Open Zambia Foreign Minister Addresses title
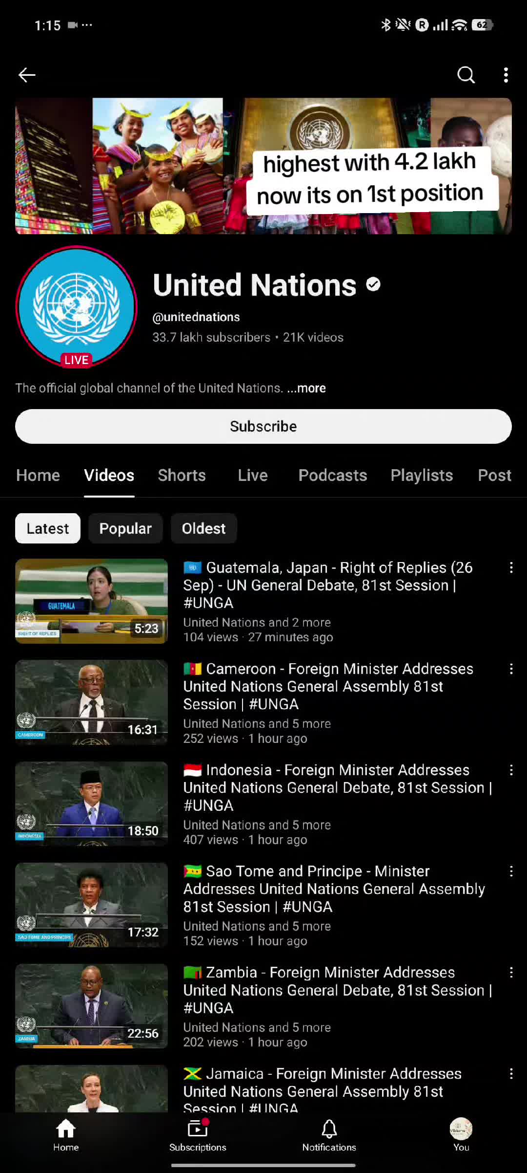The image size is (527, 1173). pyautogui.click(x=338, y=990)
